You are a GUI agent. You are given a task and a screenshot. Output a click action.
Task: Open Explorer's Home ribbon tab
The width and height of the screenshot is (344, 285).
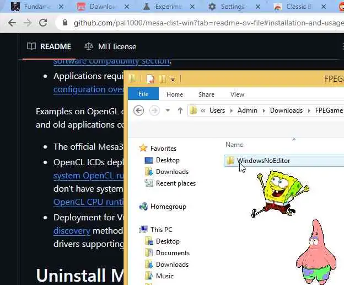point(175,94)
